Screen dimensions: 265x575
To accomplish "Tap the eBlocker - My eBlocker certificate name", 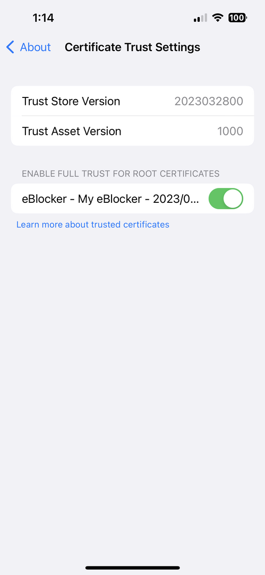I will coord(111,199).
